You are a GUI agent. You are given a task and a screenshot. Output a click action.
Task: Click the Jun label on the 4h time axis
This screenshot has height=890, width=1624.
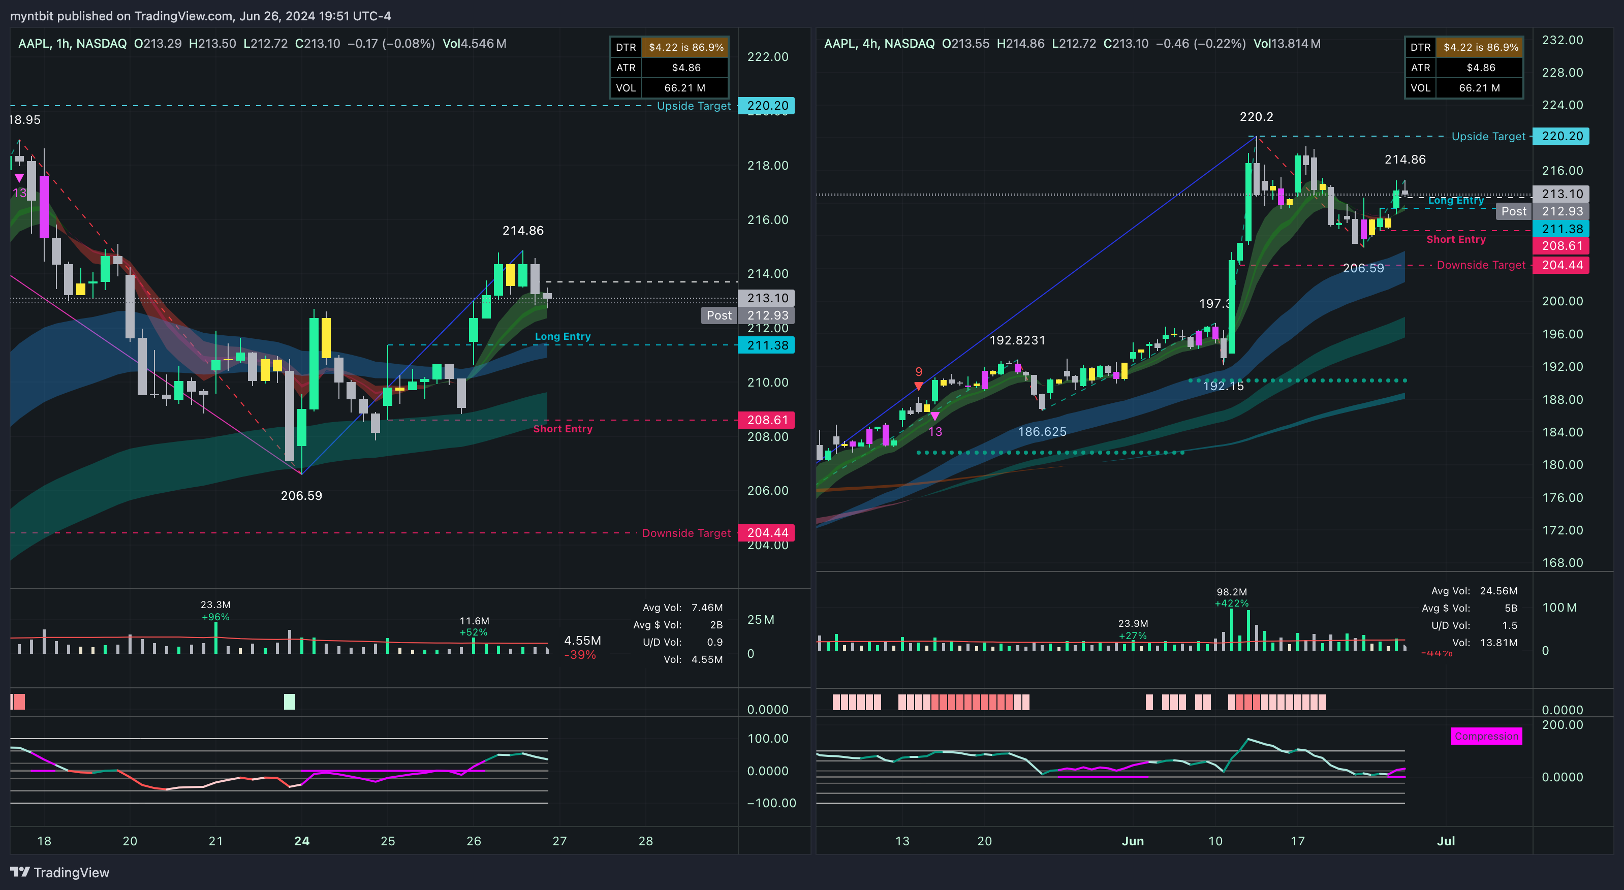pyautogui.click(x=1132, y=841)
